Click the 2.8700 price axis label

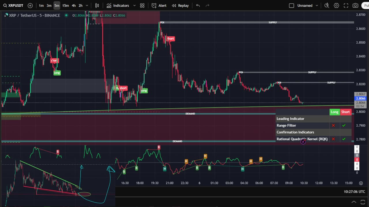(x=361, y=15)
